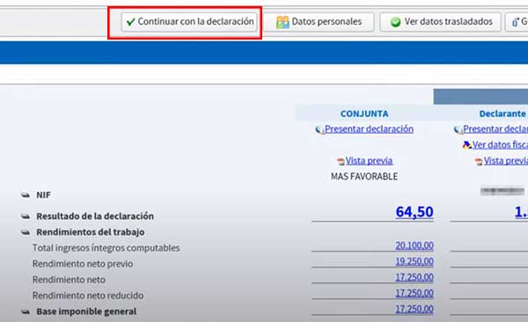
Task: Click the Rendimiento neto reducido label
Action: point(88,296)
